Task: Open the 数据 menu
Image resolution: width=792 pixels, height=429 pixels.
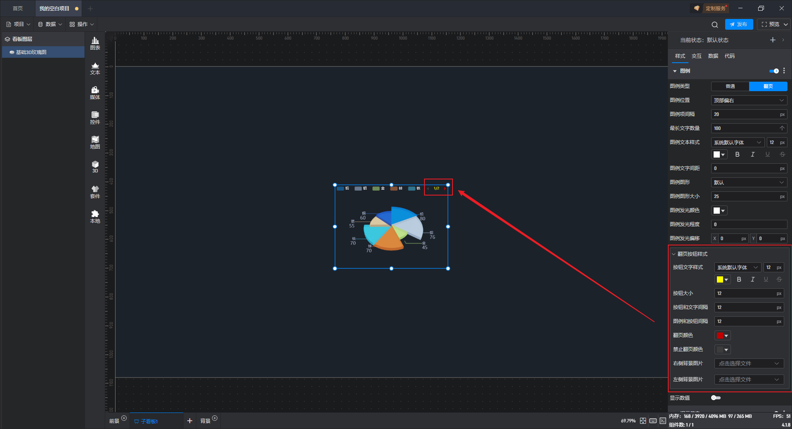Action: [50, 24]
